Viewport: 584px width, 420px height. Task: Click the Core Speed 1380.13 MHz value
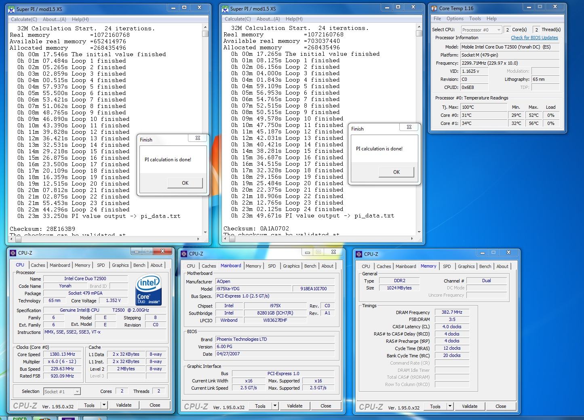click(63, 354)
